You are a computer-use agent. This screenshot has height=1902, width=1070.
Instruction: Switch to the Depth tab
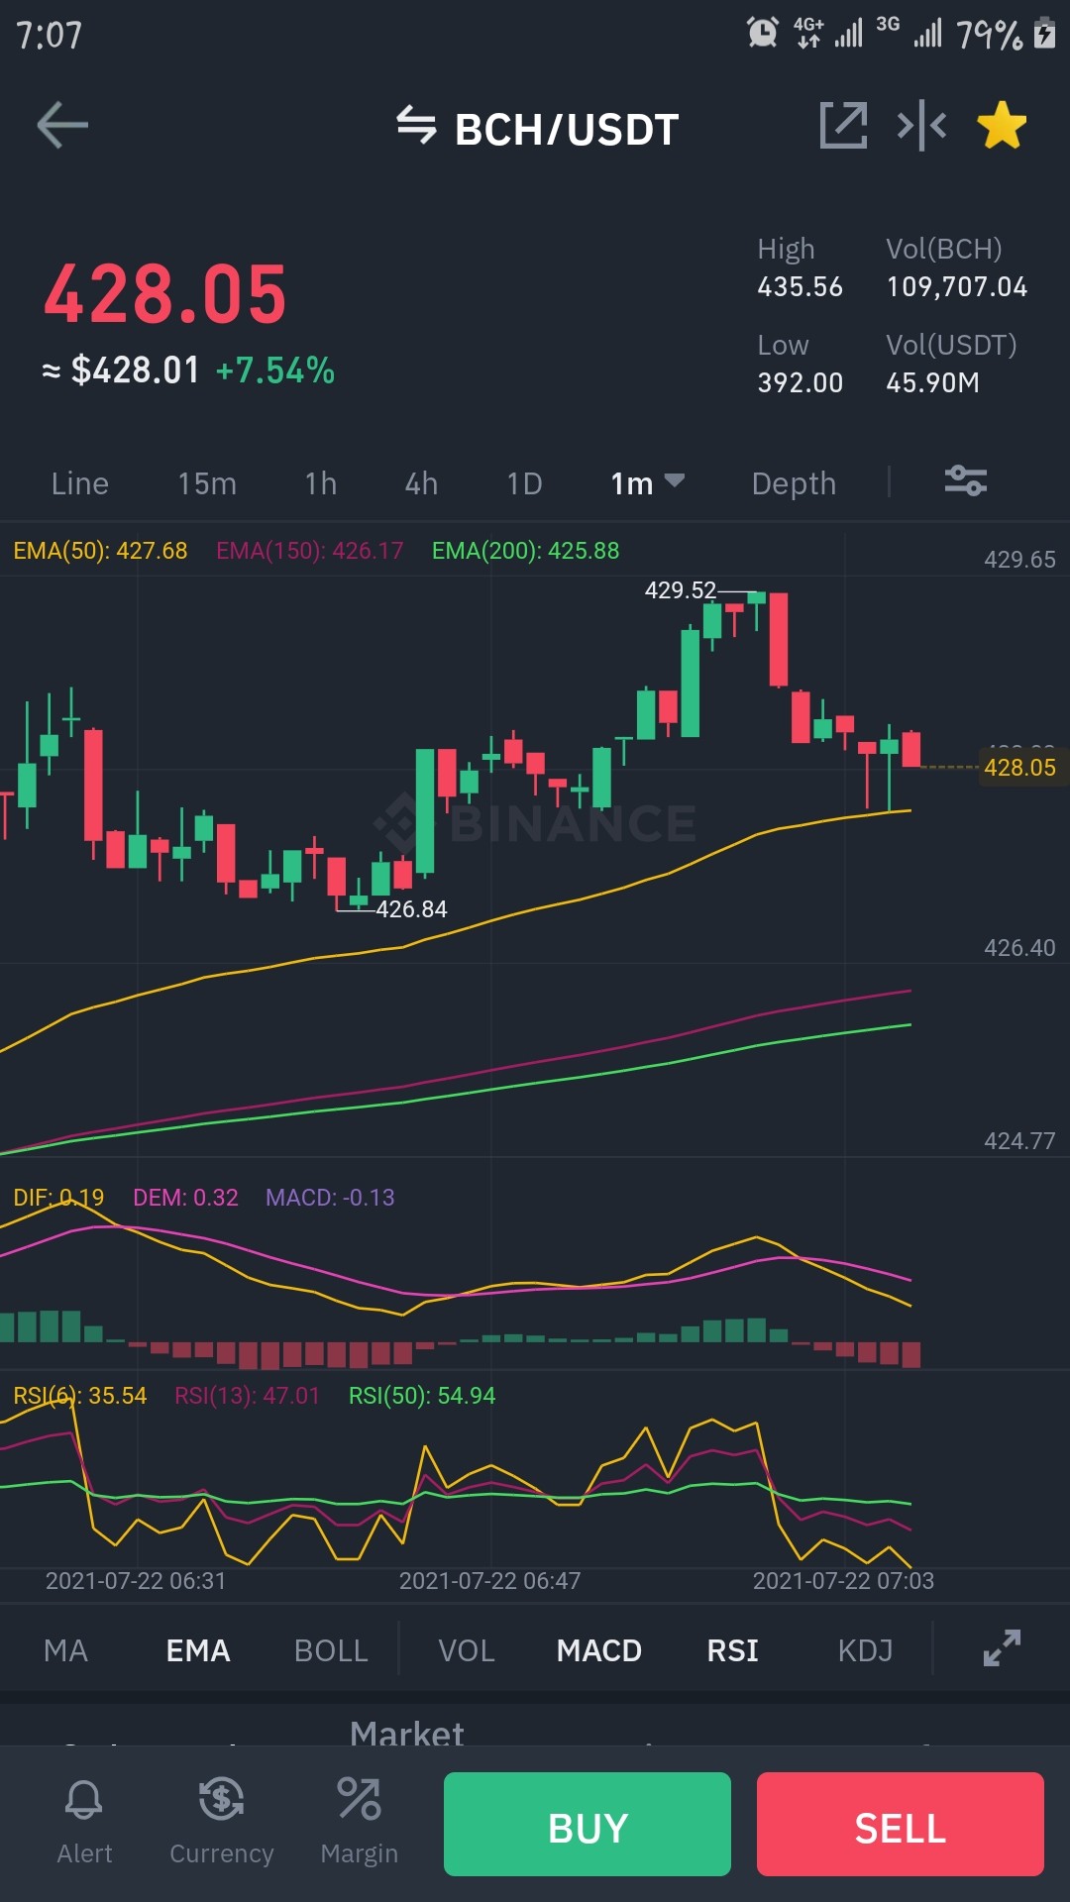(794, 483)
